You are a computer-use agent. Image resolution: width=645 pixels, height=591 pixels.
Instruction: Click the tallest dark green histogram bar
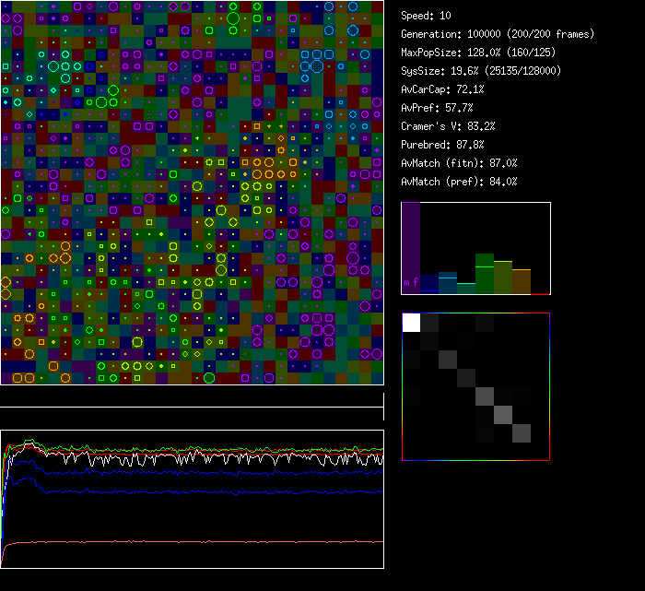point(485,274)
